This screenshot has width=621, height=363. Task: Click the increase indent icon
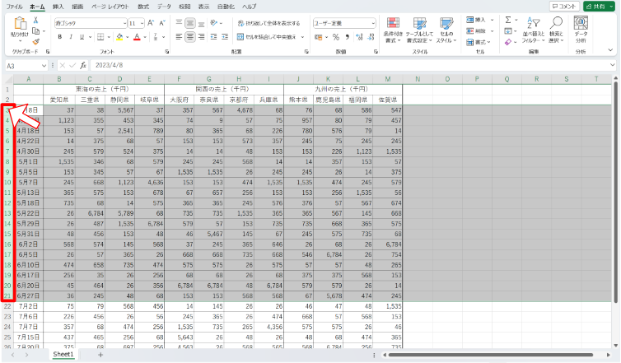pyautogui.click(x=225, y=37)
